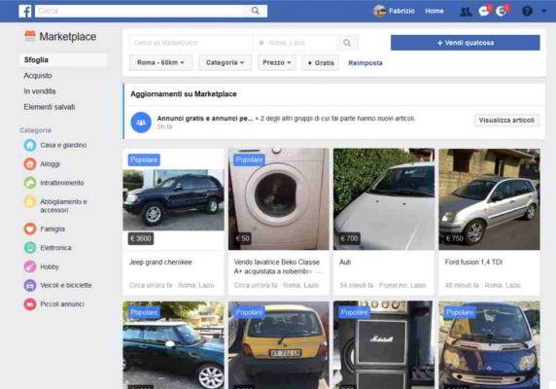Open Abbigliamento e accessori category icon

(30, 201)
